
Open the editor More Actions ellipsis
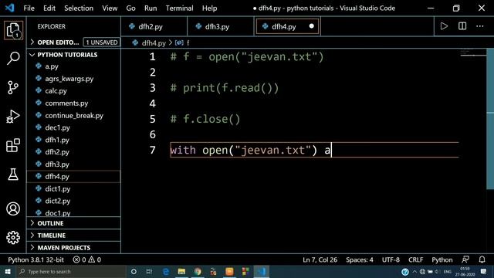click(x=480, y=26)
